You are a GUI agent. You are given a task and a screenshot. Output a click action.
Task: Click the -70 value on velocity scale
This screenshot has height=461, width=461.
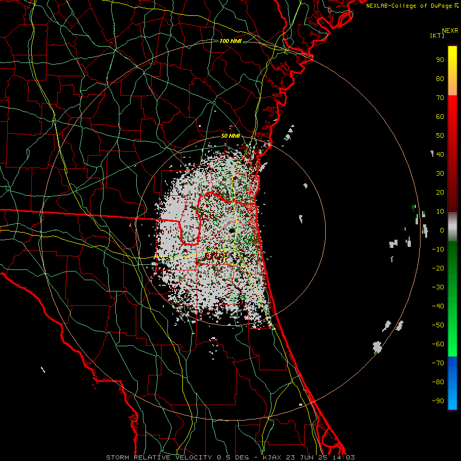tap(438, 363)
